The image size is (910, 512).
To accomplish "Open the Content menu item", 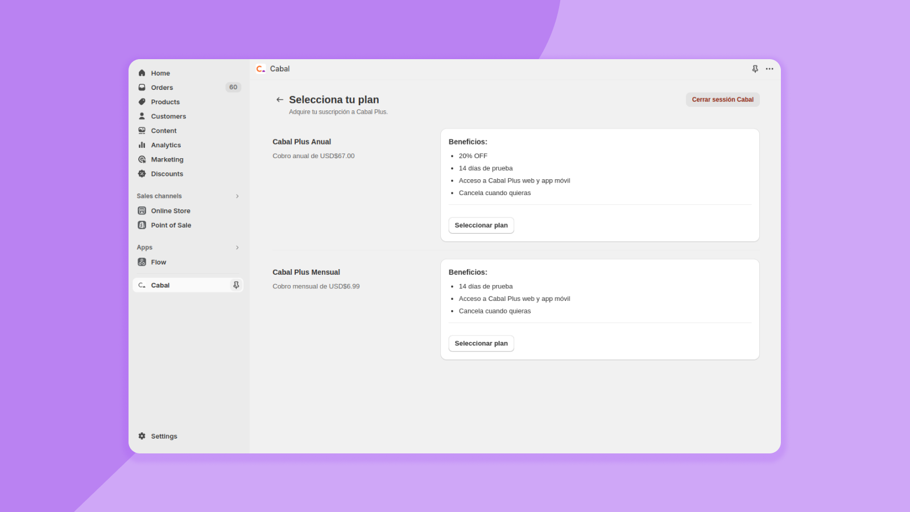I will click(x=188, y=130).
